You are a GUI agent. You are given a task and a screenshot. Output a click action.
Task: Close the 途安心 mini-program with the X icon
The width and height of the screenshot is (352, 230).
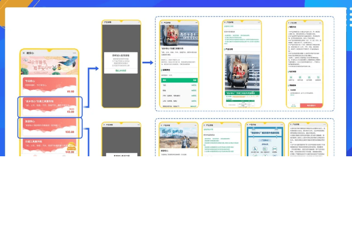pyautogui.click(x=23, y=53)
